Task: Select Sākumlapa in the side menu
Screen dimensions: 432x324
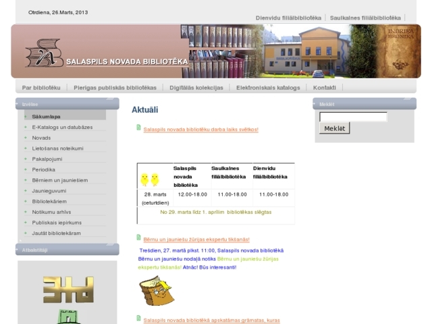Action: [65, 117]
